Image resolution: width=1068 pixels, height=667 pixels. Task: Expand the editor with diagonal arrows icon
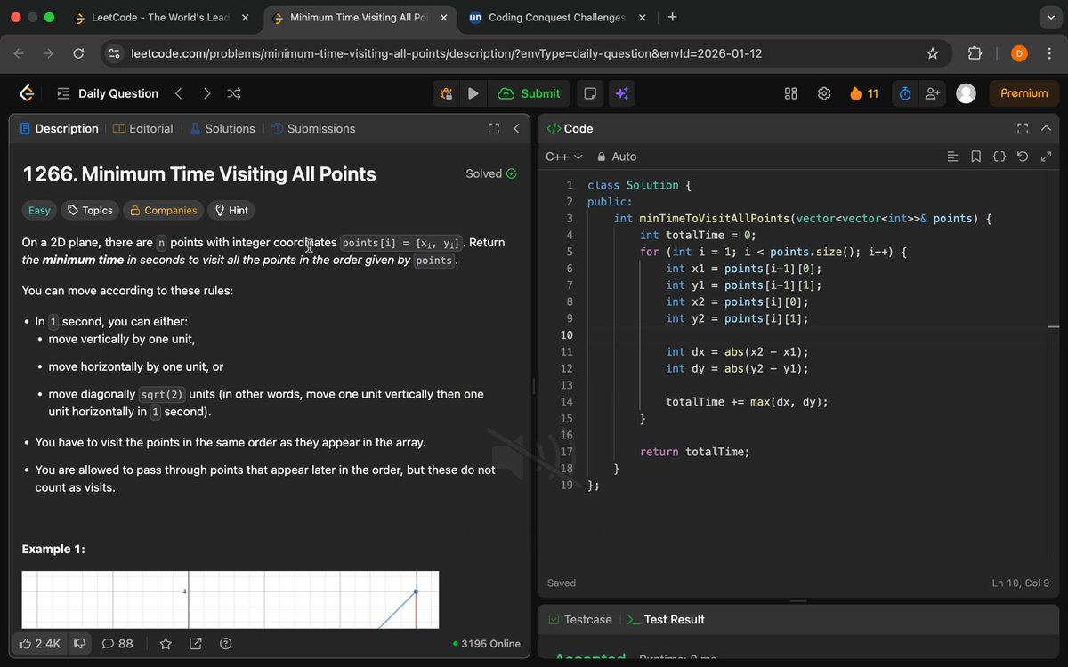tap(1046, 157)
